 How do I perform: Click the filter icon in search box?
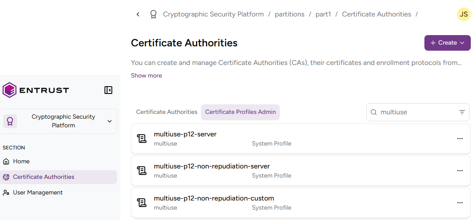click(x=462, y=112)
